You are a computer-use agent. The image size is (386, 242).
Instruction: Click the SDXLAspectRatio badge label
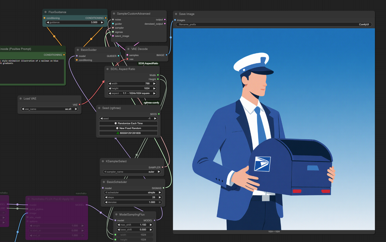coord(148,63)
